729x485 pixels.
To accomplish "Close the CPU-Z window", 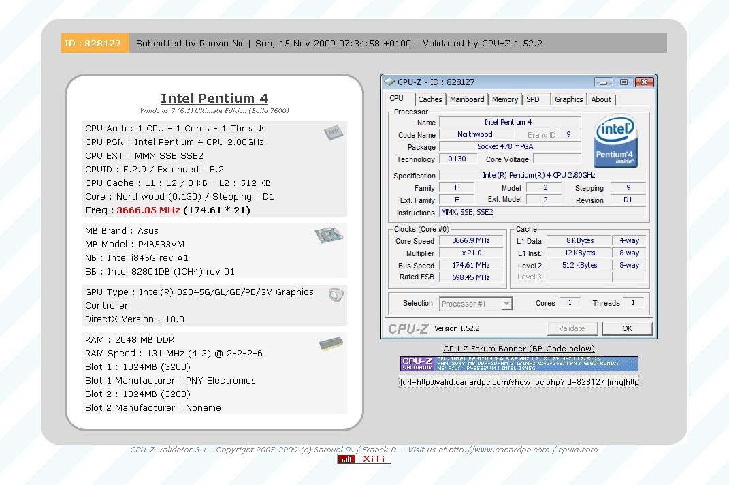I will 645,82.
